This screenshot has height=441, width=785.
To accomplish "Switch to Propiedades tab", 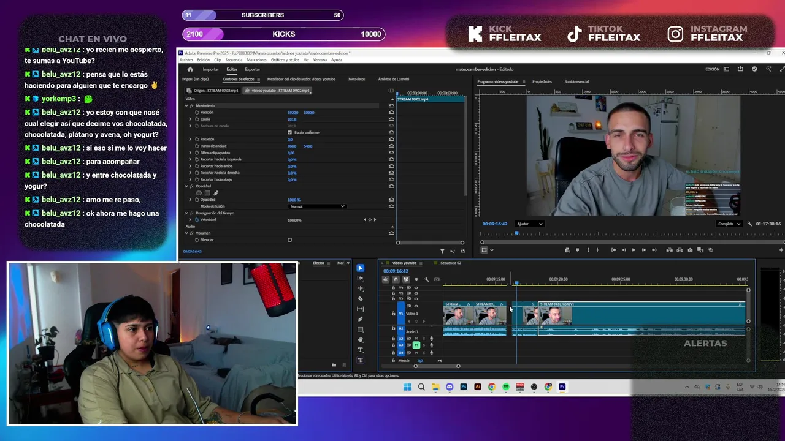I will click(x=542, y=81).
